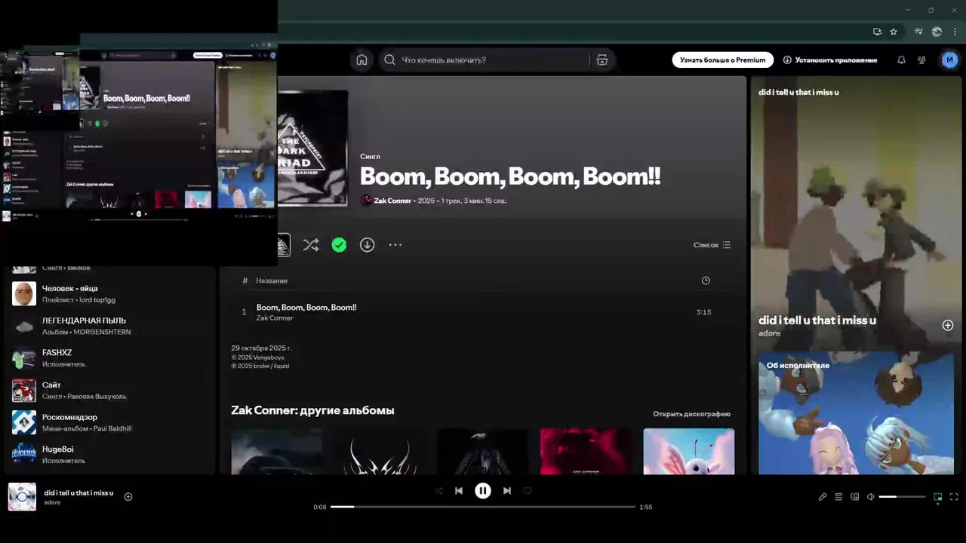Click Узнать больше о Premium button
This screenshot has width=966, height=543.
click(x=722, y=60)
